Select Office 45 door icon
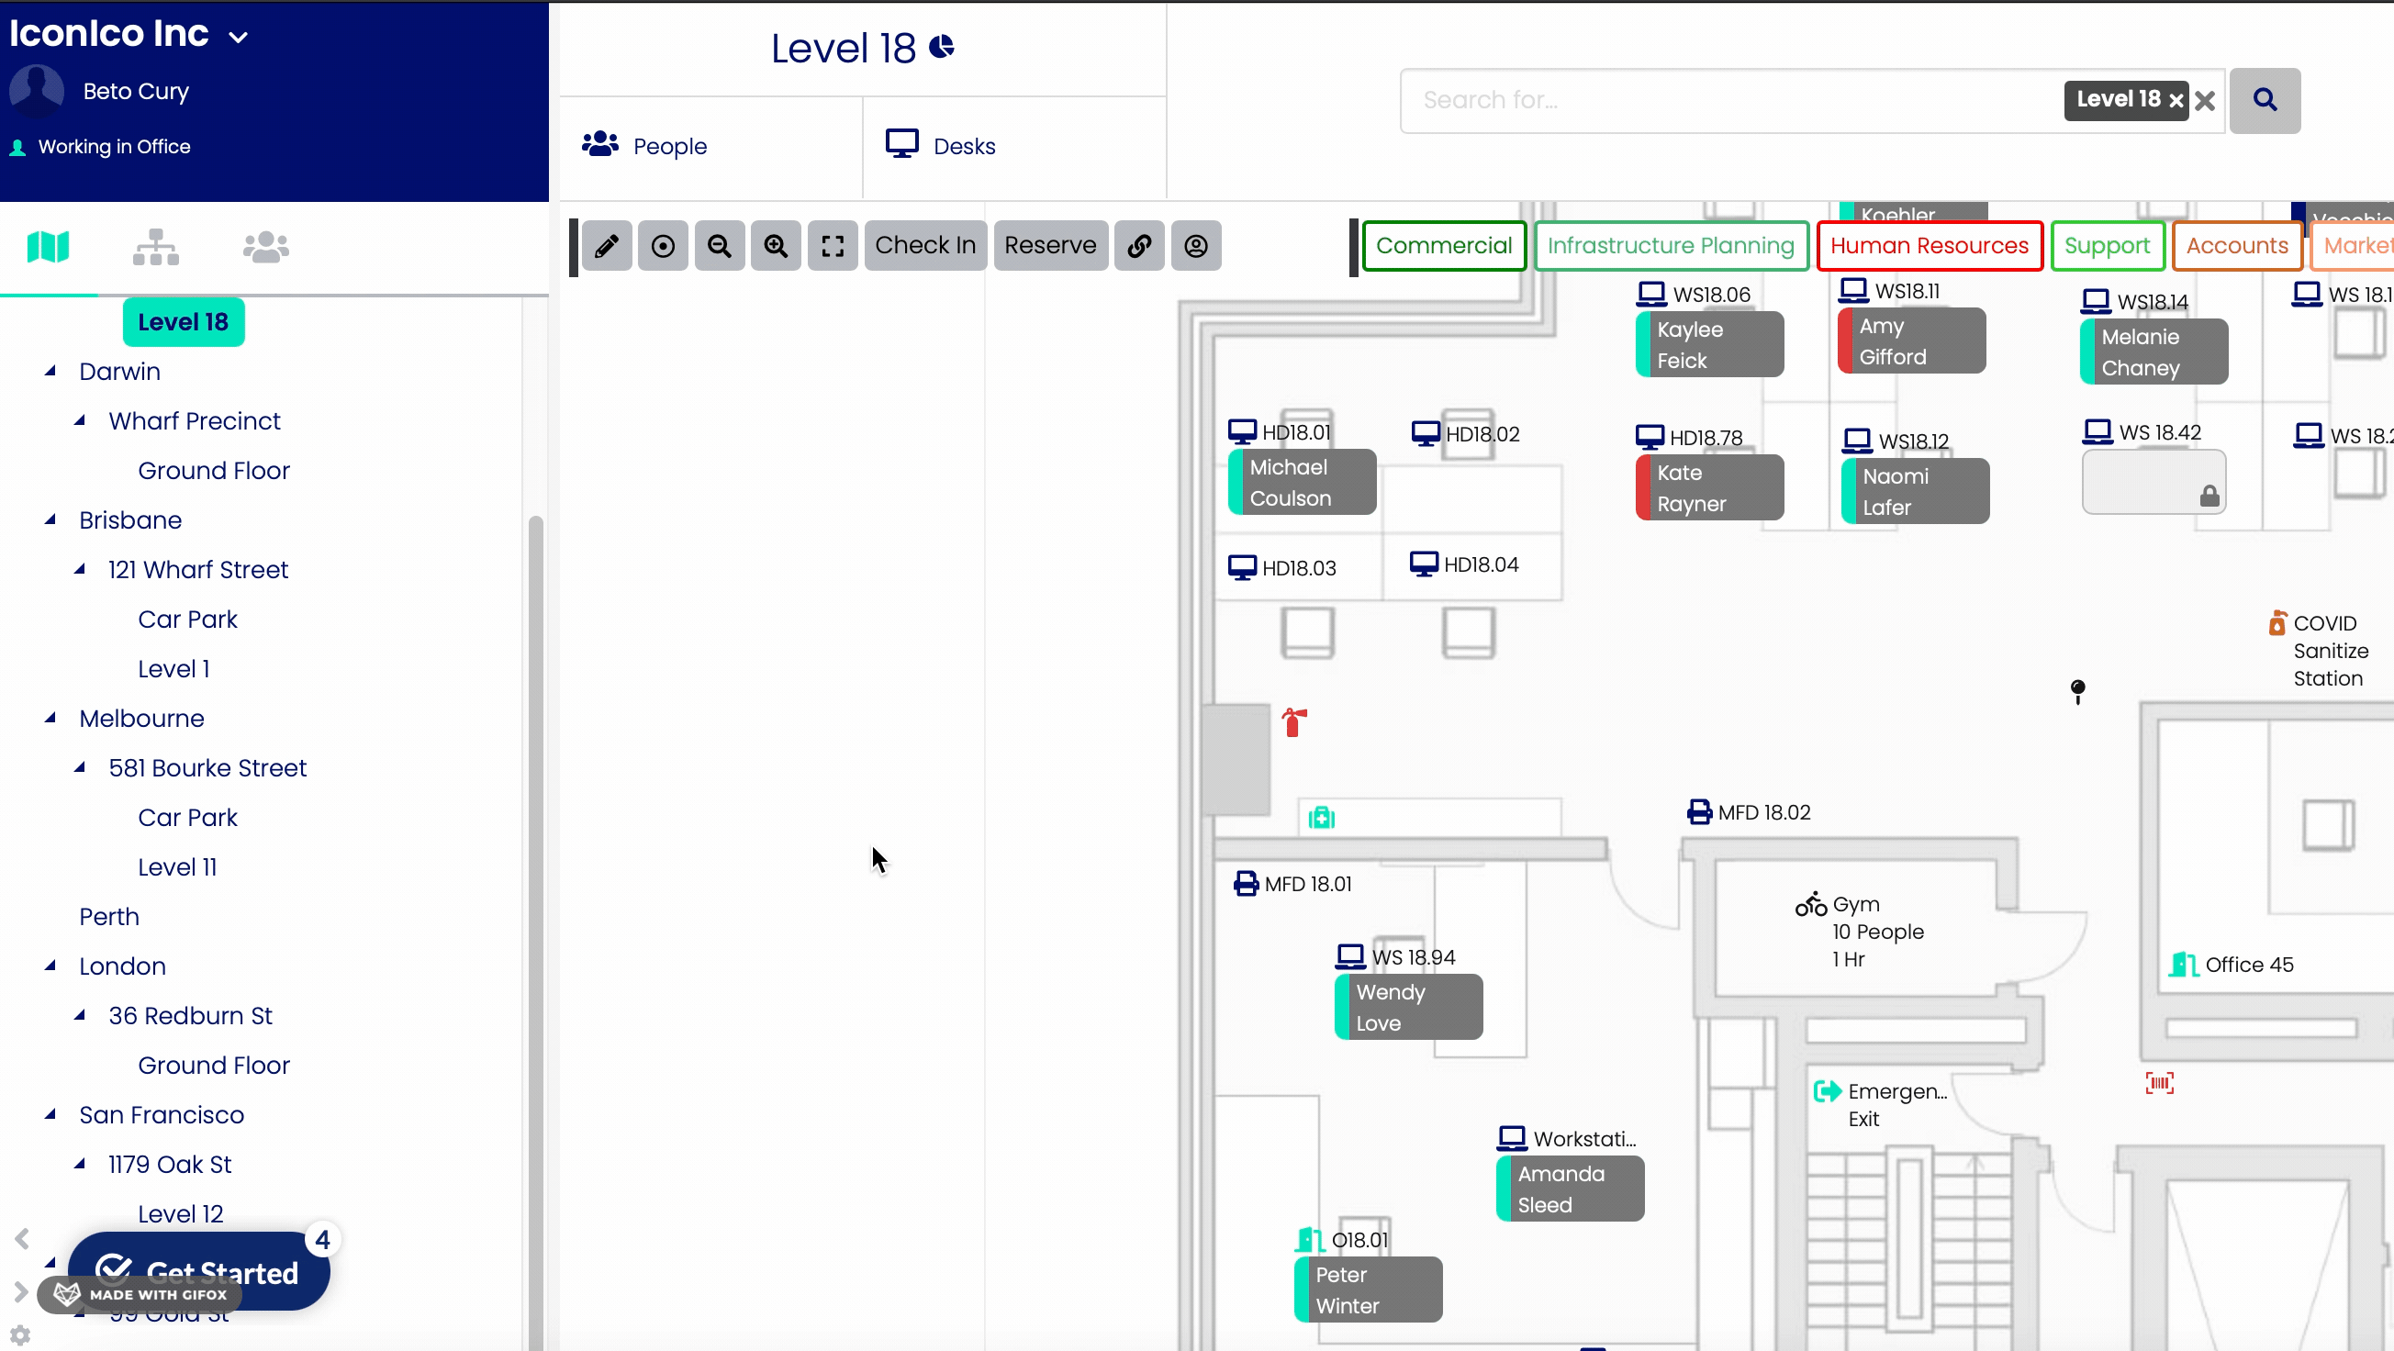This screenshot has height=1351, width=2394. tap(2183, 965)
